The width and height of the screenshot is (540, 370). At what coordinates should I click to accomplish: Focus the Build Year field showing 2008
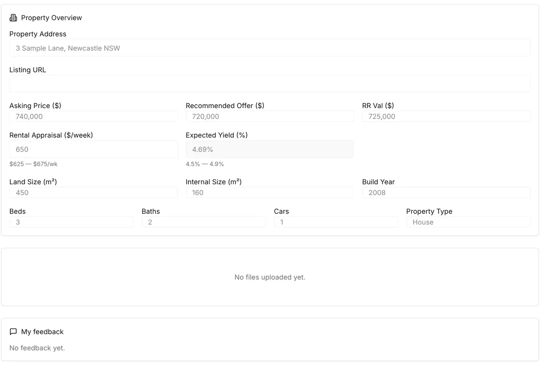coord(446,193)
